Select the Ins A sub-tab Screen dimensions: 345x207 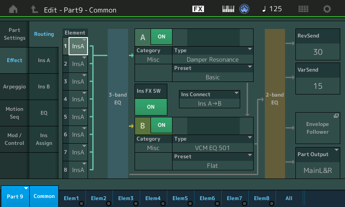click(44, 60)
